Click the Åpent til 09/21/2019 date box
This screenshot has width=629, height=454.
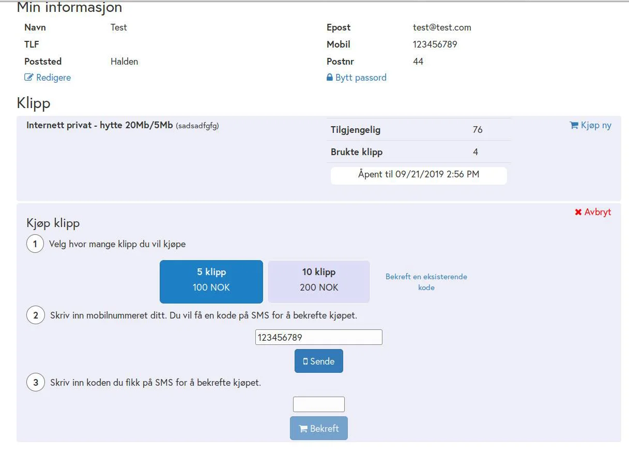point(419,175)
